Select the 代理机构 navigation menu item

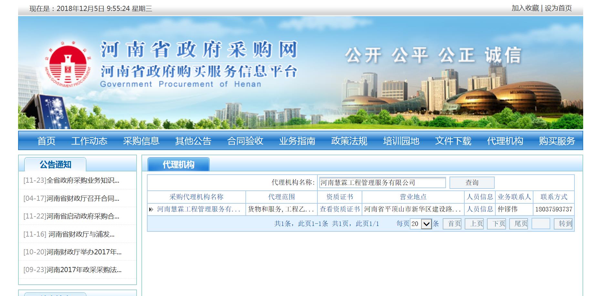[505, 141]
